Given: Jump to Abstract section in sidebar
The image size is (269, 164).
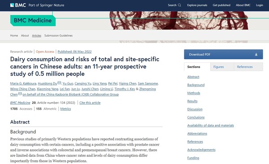Looking at the screenshot, I should coord(193,77).
